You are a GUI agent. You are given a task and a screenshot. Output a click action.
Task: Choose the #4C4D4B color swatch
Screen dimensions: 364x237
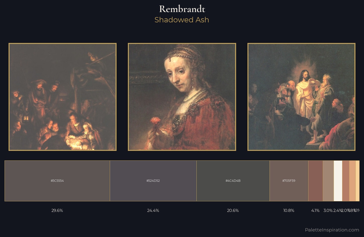pos(233,181)
